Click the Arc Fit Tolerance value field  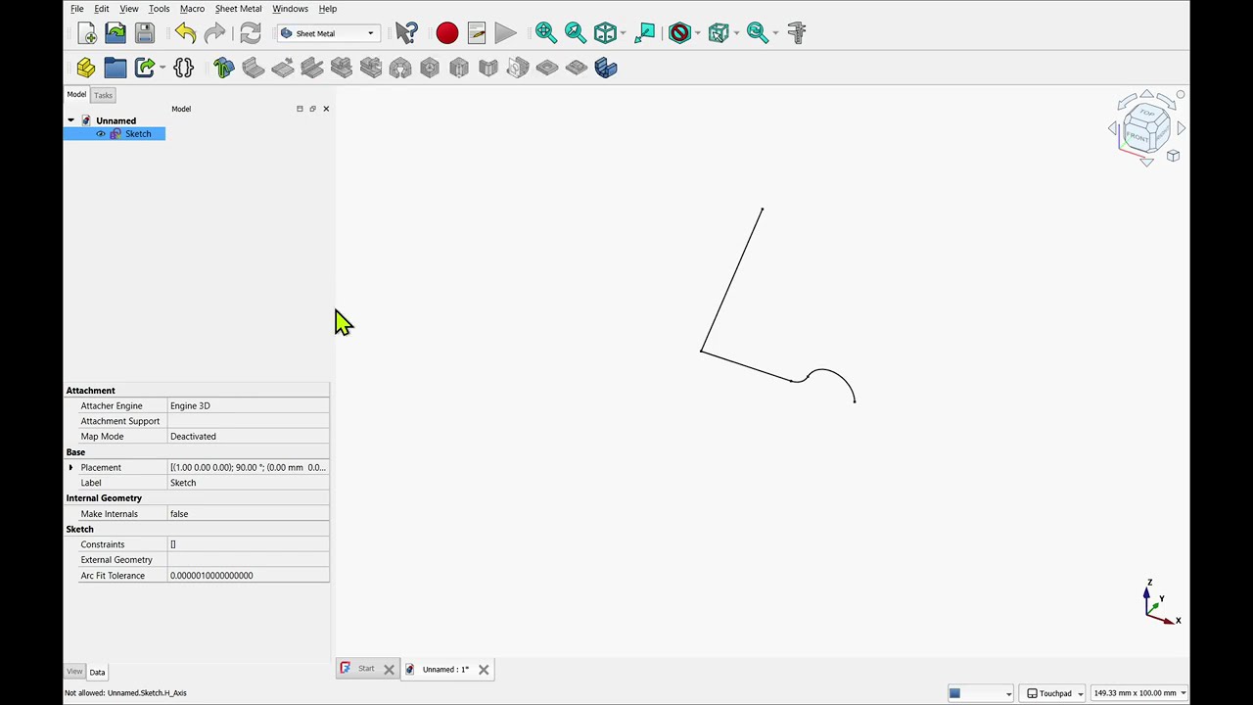249,576
